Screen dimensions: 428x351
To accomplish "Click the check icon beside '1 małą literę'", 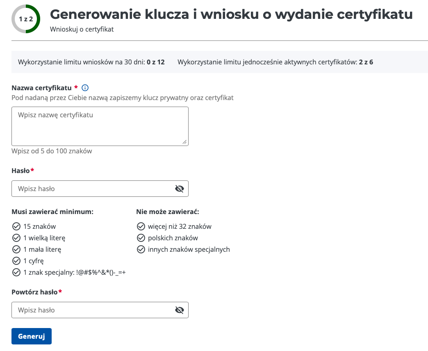I will (x=16, y=249).
